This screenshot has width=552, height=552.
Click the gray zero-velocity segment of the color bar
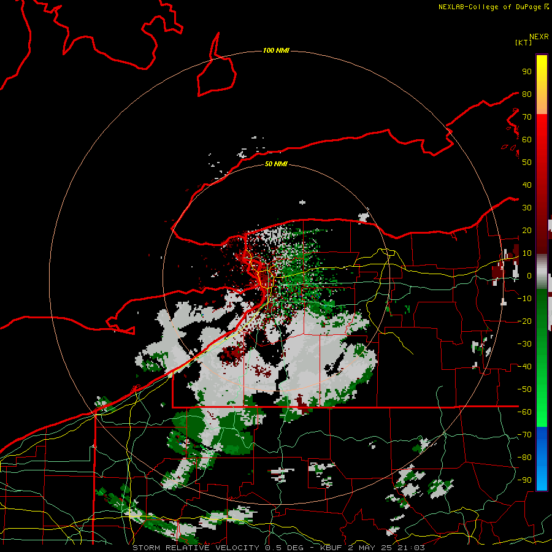pos(542,272)
